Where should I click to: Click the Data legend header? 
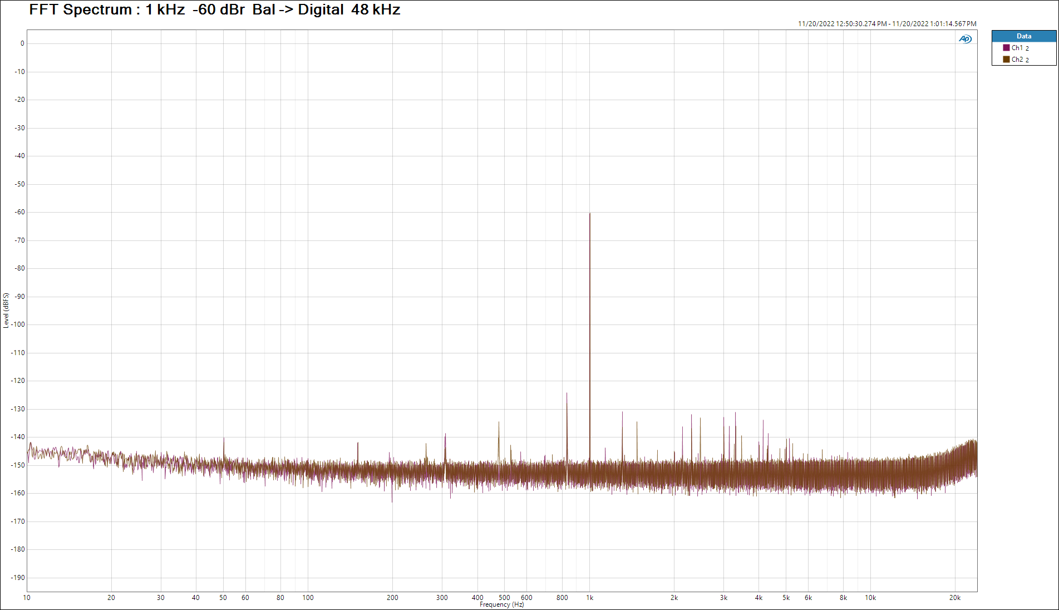point(1023,36)
